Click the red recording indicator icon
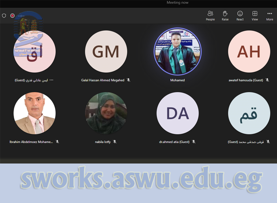Screen dimensions: 277x203 tap(12, 16)
